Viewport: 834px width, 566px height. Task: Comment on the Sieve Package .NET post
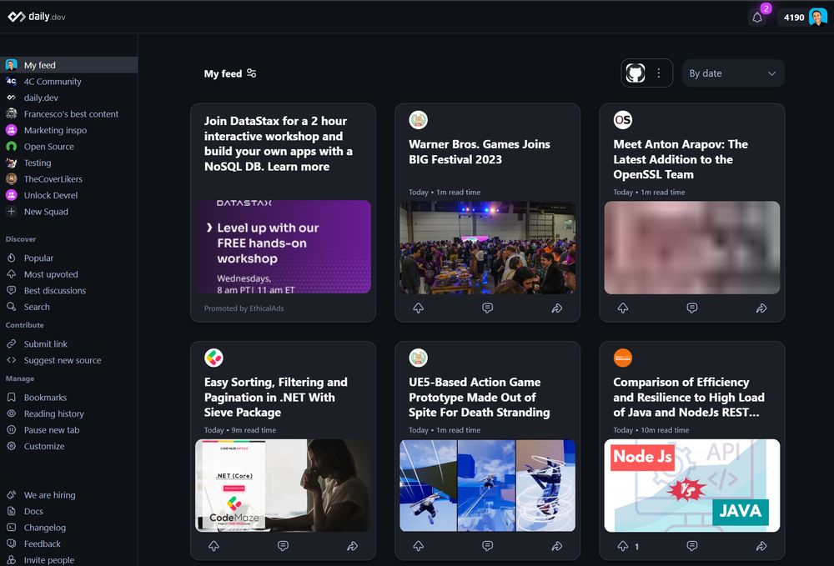[283, 546]
